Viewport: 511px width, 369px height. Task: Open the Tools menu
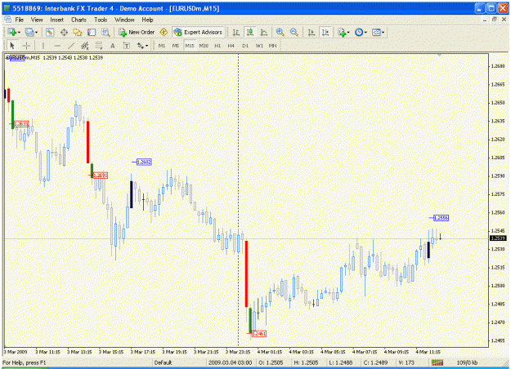[101, 20]
